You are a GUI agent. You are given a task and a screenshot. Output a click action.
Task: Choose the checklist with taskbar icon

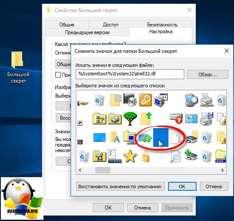[115, 156]
